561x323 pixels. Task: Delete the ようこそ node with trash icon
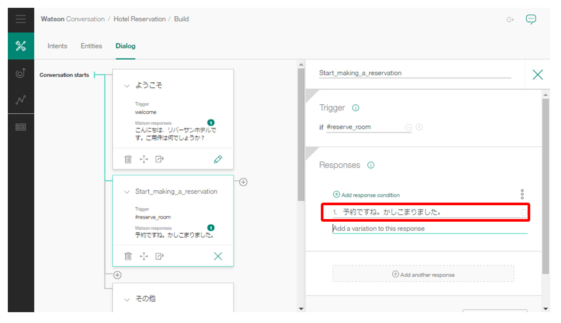(x=128, y=159)
